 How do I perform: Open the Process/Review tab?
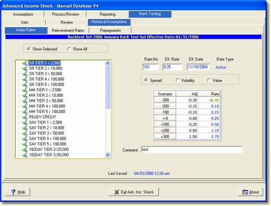66,14
